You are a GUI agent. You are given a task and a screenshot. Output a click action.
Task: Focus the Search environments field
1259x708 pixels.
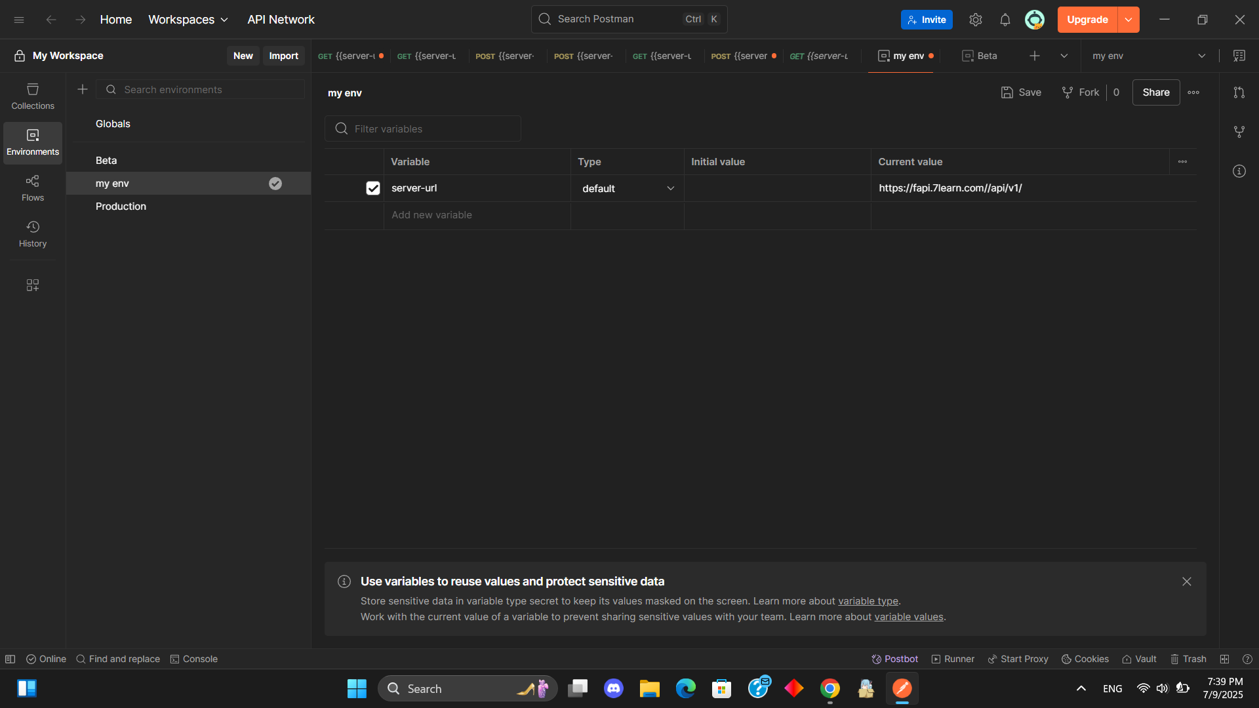(201, 89)
